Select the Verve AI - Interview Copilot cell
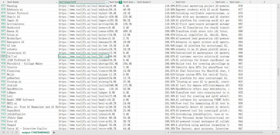The image size is (280, 135). click(32, 129)
